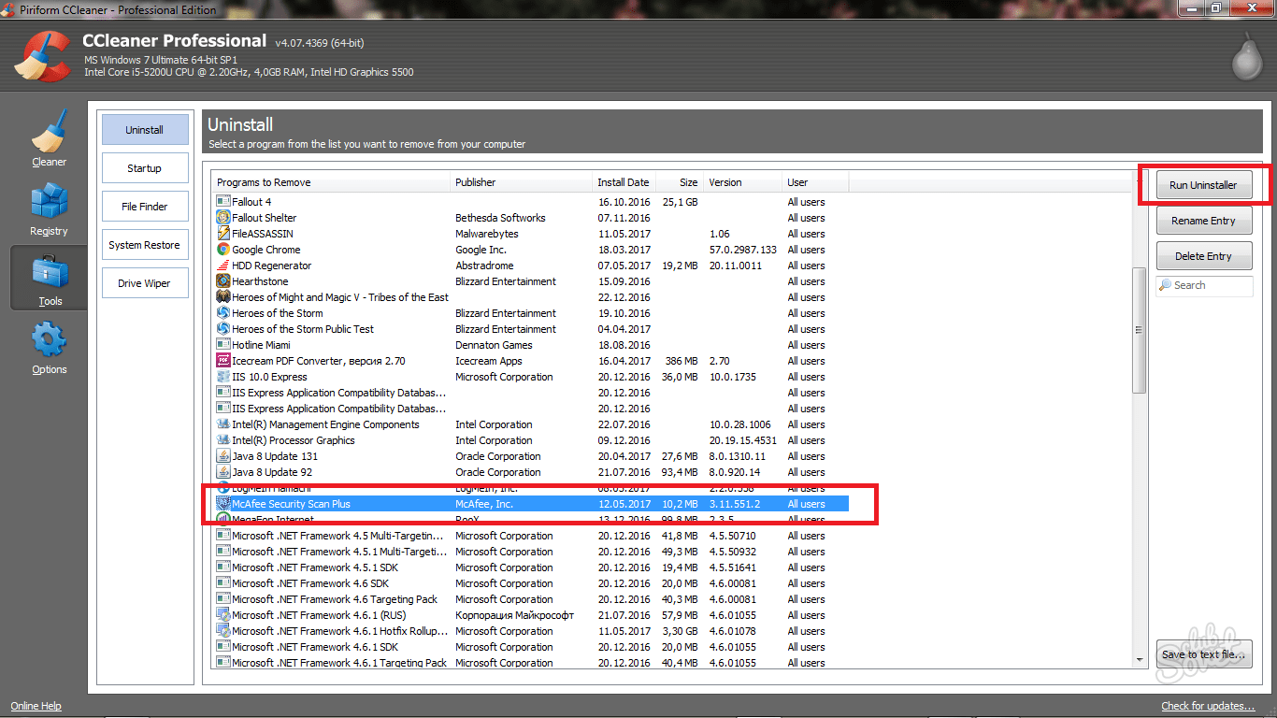Click the Java 8 Update 131 icon
This screenshot has width=1277, height=718.
223,456
